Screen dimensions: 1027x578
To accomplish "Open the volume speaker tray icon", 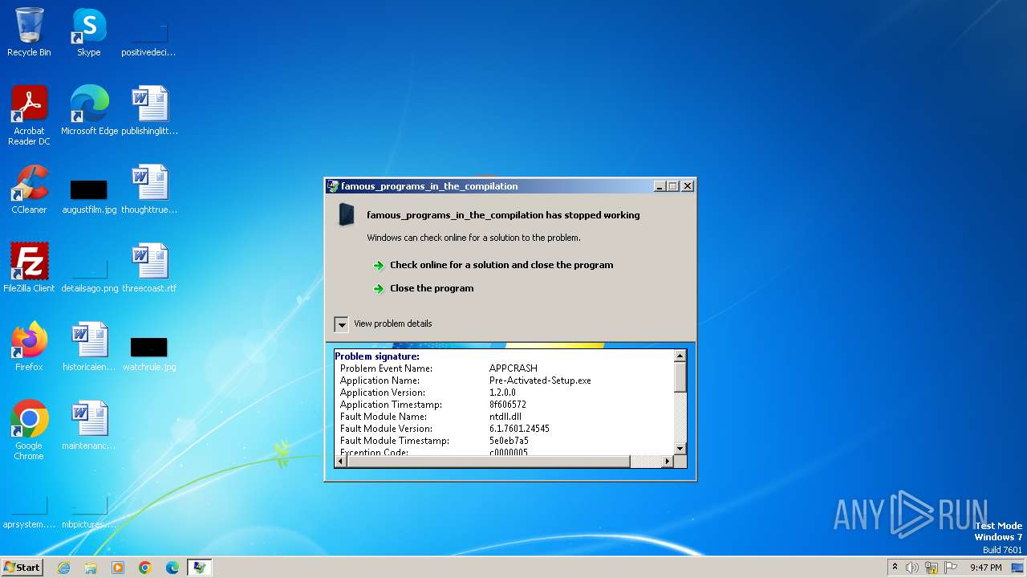I will pyautogui.click(x=912, y=568).
